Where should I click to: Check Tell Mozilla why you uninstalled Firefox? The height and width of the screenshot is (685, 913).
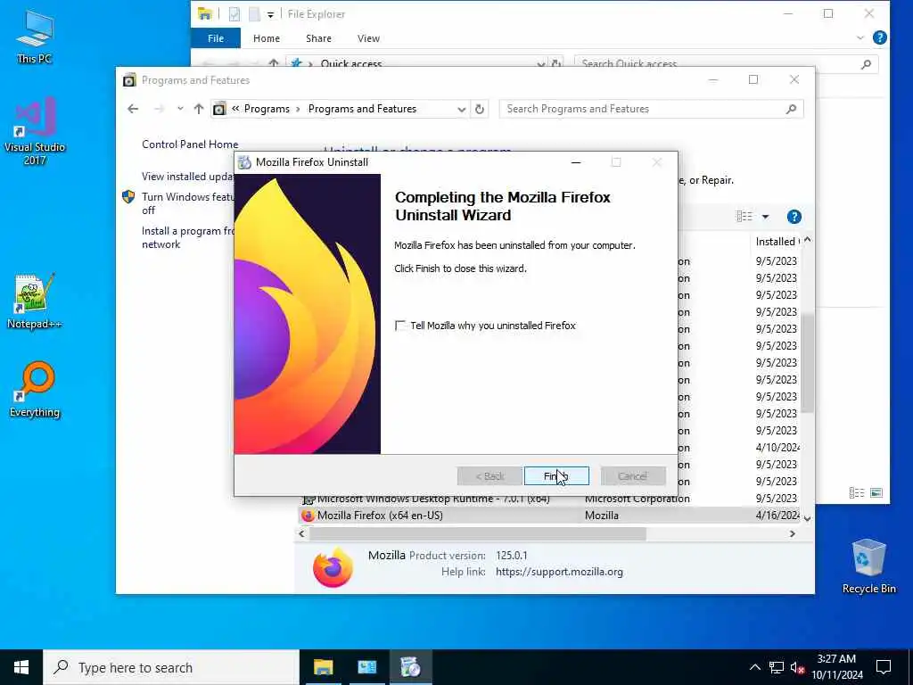coord(400,326)
